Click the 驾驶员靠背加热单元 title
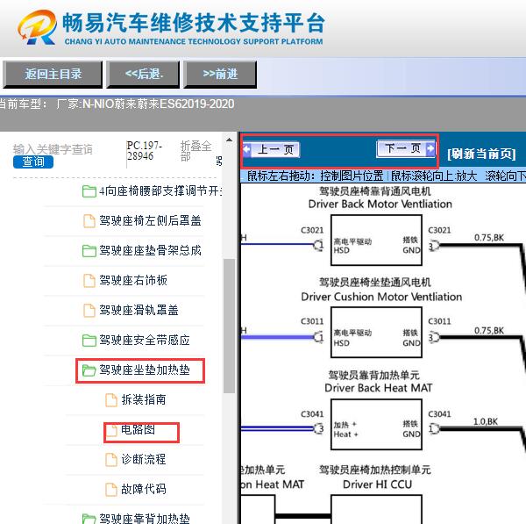 pos(373,375)
